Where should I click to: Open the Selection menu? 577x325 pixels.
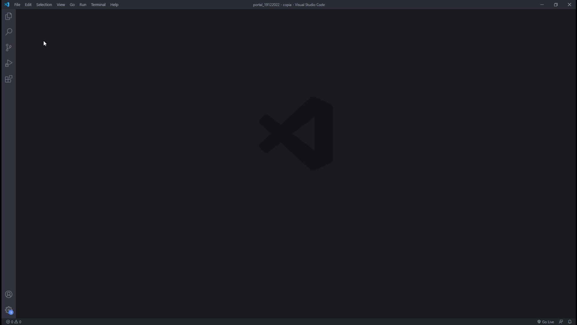tap(44, 5)
